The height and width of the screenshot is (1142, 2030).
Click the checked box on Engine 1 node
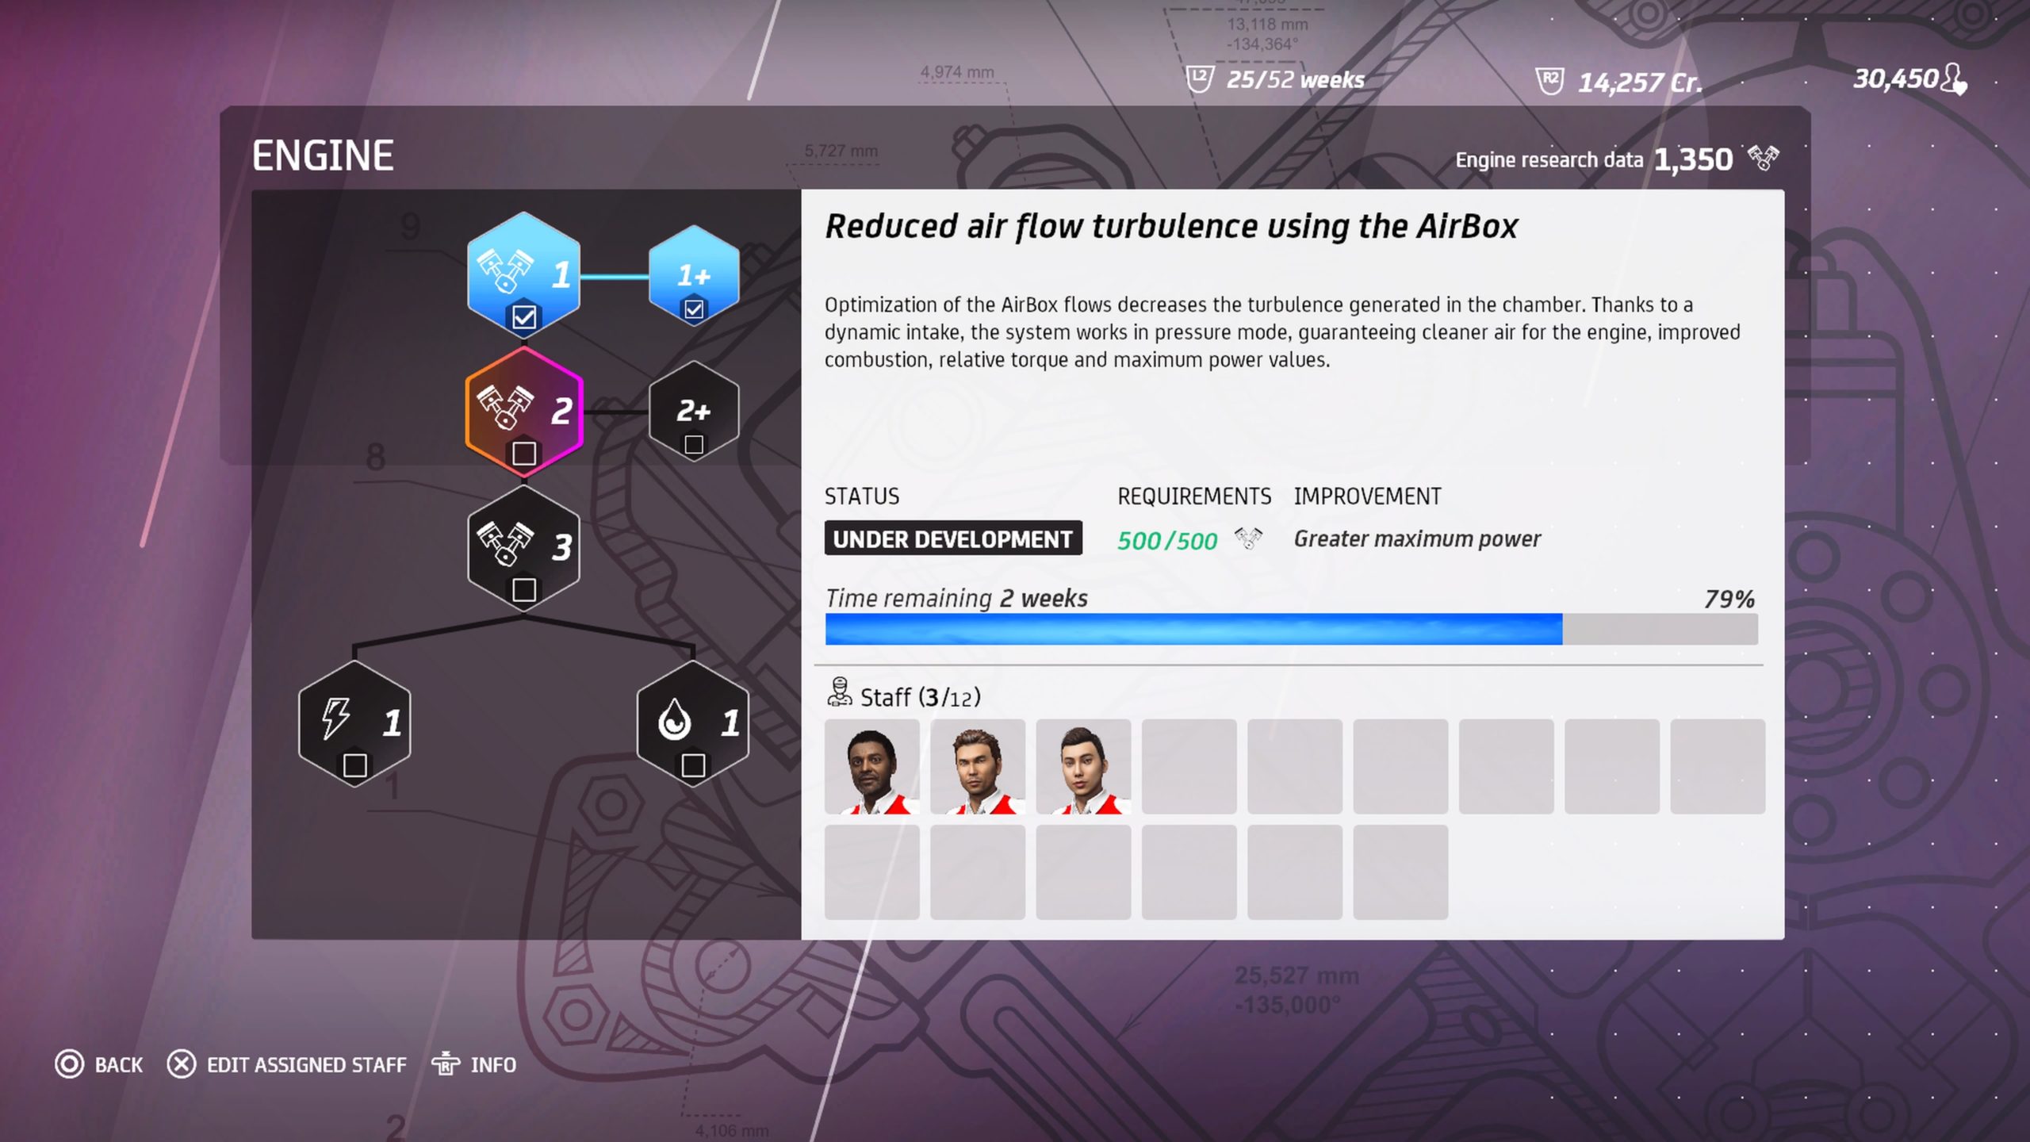pos(523,318)
